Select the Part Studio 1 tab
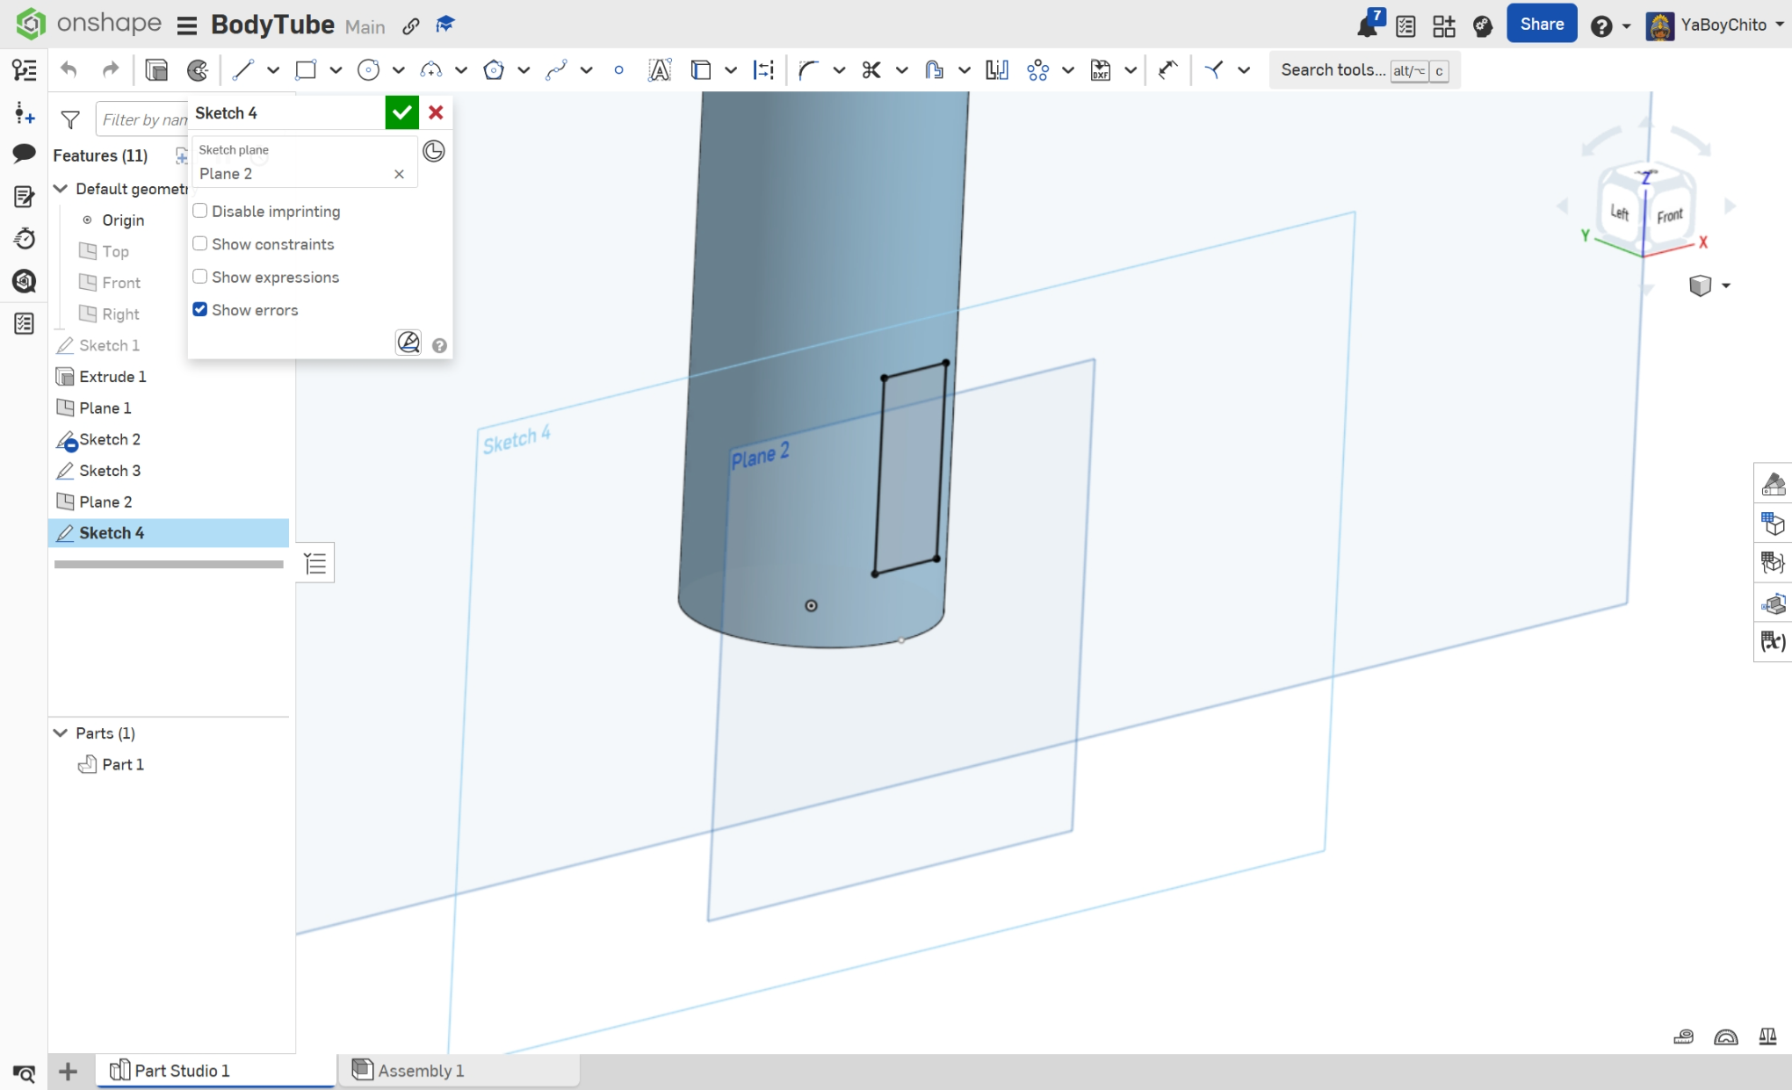Viewport: 1792px width, 1090px height. point(181,1071)
